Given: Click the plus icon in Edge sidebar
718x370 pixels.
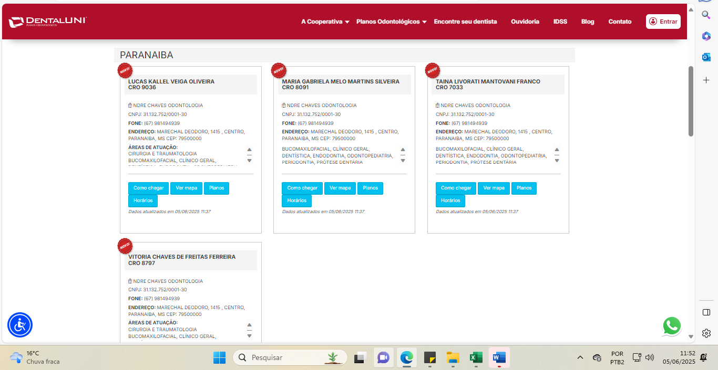Looking at the screenshot, I should [706, 80].
